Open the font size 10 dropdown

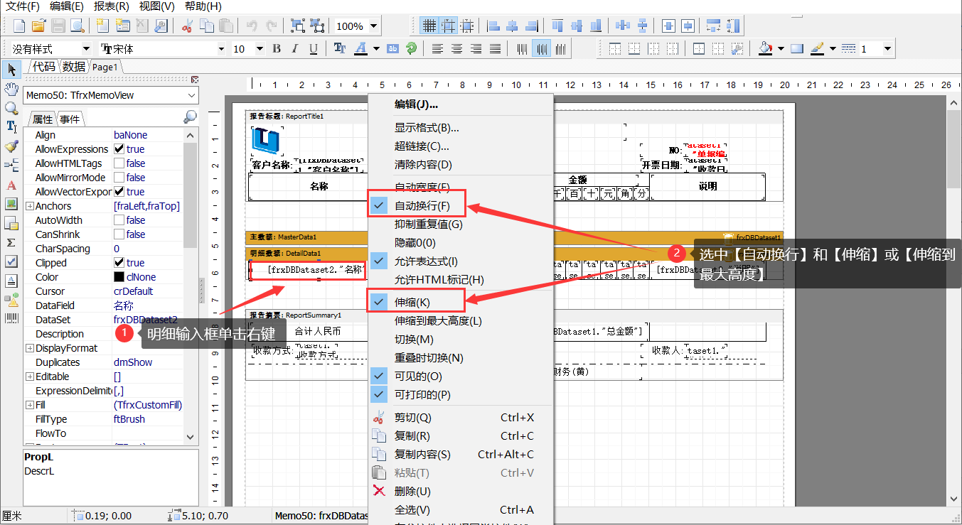point(260,49)
